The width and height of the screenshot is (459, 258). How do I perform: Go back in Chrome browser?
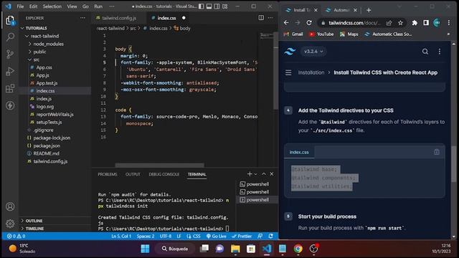[286, 22]
